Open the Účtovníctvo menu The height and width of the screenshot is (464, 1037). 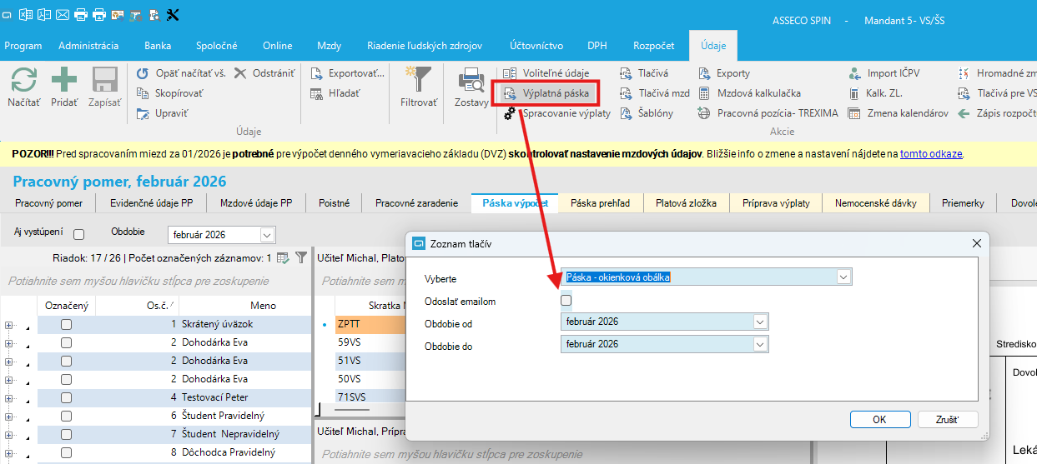[x=537, y=46]
